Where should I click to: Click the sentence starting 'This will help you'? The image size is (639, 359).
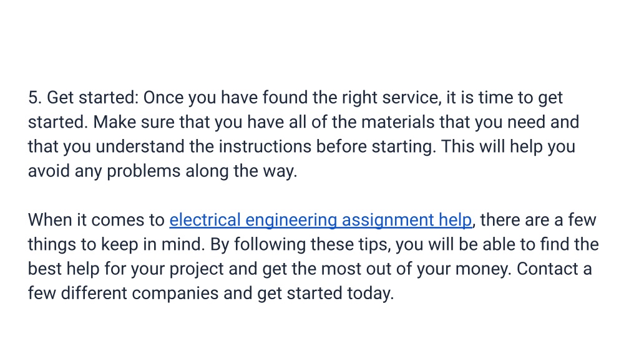[x=508, y=147]
